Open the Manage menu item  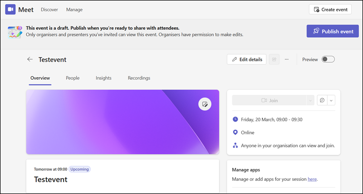click(74, 10)
